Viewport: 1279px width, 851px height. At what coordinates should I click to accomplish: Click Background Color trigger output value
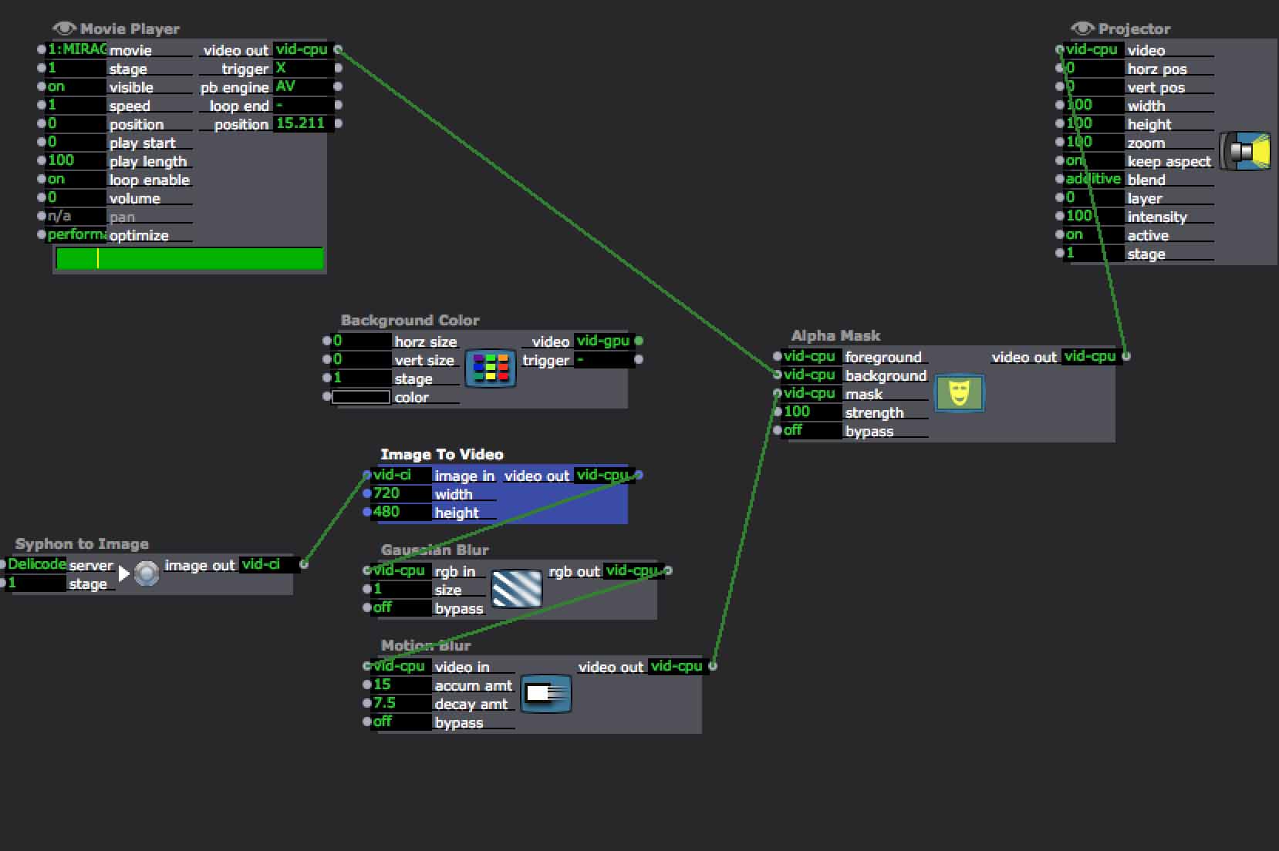605,359
